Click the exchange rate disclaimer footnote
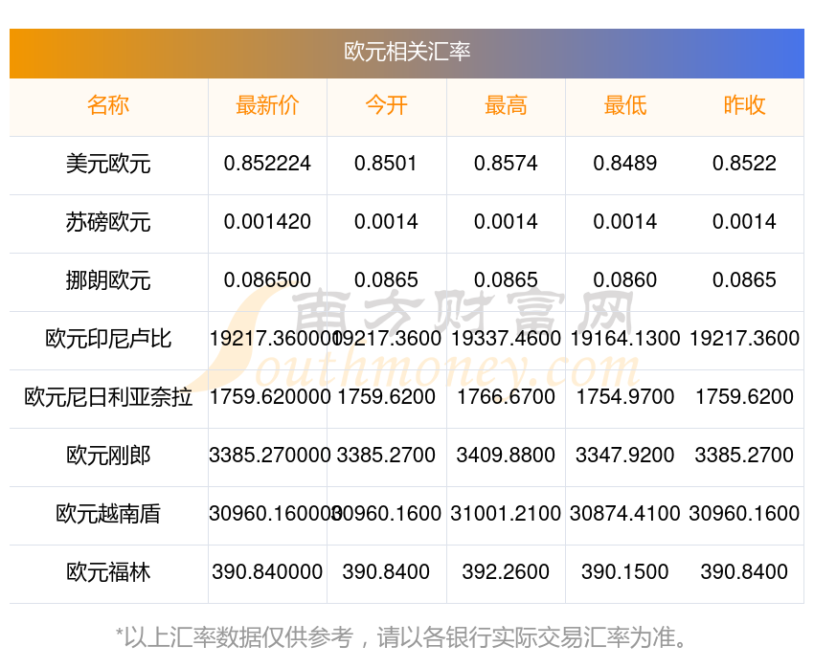This screenshot has width=814, height=668. 400,637
